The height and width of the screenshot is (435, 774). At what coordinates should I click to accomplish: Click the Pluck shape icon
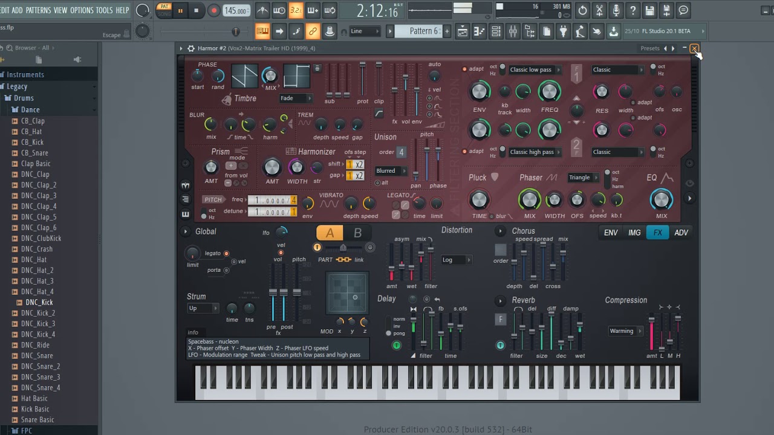click(495, 177)
